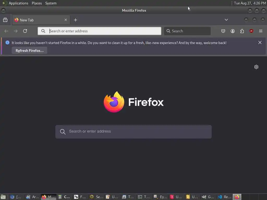Switch to the 'Re...' VS Code taskbar window
This screenshot has height=200, width=267.
[x=224, y=197]
